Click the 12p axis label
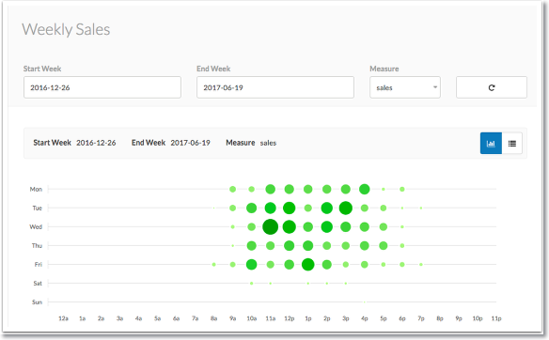The width and height of the screenshot is (549, 340). pyautogui.click(x=290, y=318)
